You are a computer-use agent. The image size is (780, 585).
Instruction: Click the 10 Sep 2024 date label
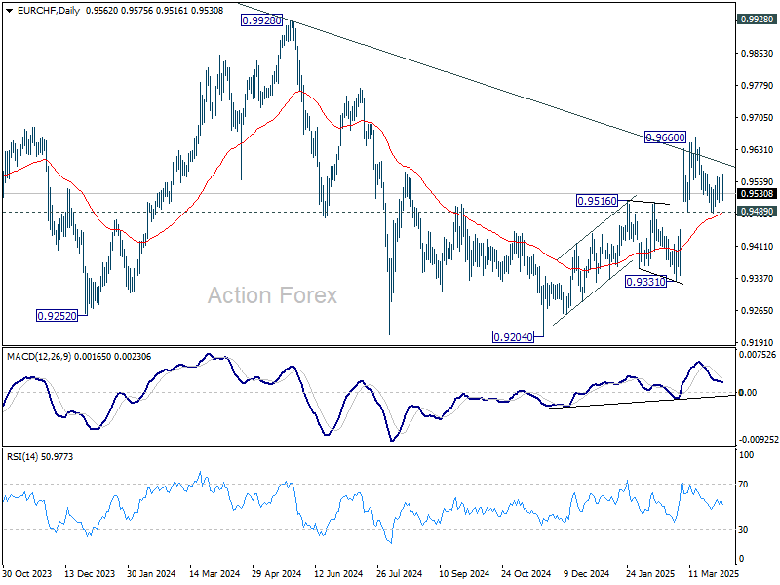pos(464,573)
